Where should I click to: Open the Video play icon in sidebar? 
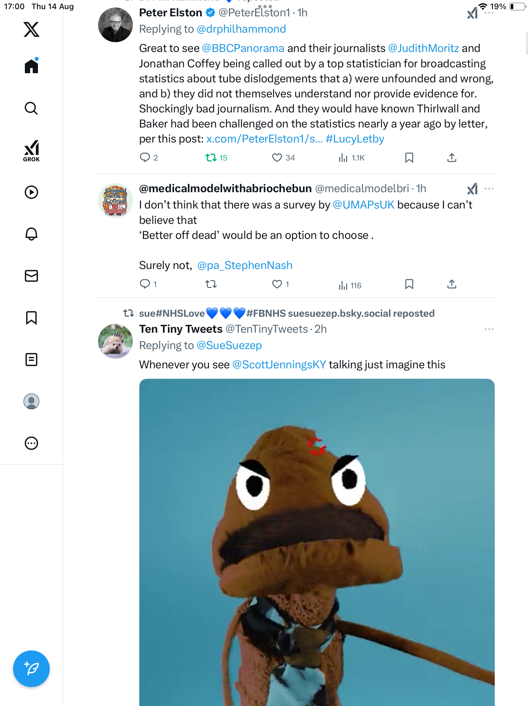pos(31,192)
